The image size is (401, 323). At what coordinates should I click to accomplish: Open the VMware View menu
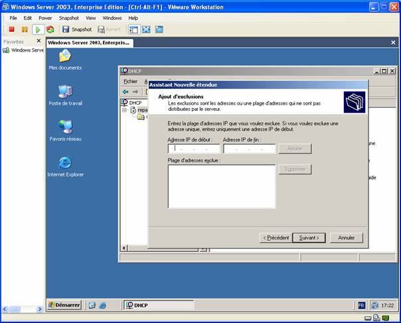pos(90,18)
